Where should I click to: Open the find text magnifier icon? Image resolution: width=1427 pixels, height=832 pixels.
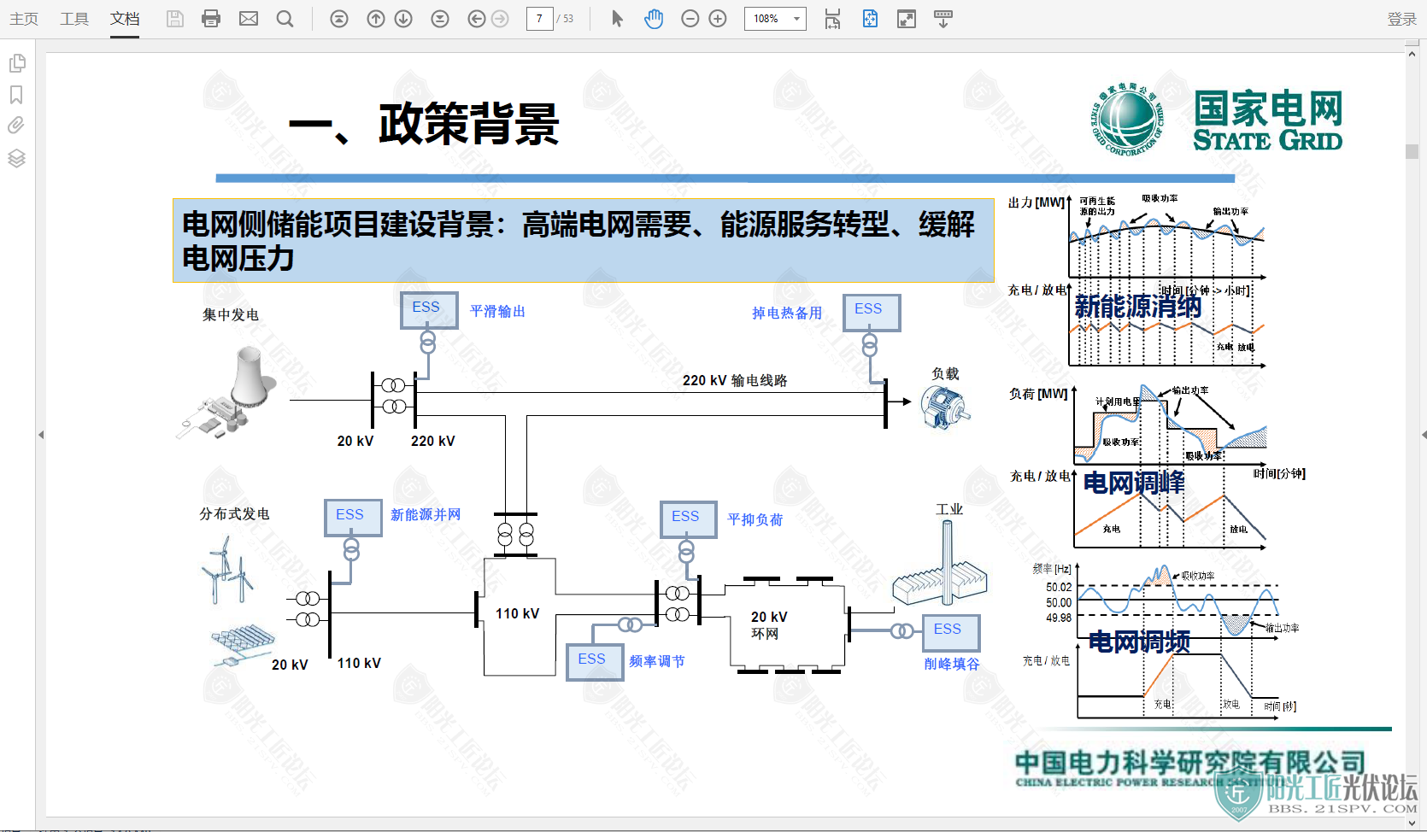point(285,19)
